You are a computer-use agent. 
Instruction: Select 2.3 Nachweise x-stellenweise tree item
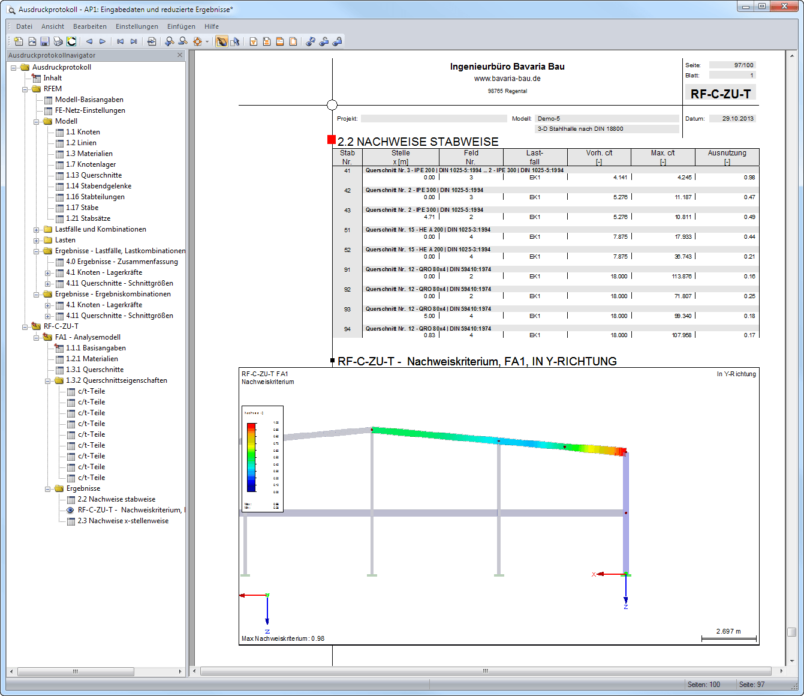pyautogui.click(x=123, y=521)
